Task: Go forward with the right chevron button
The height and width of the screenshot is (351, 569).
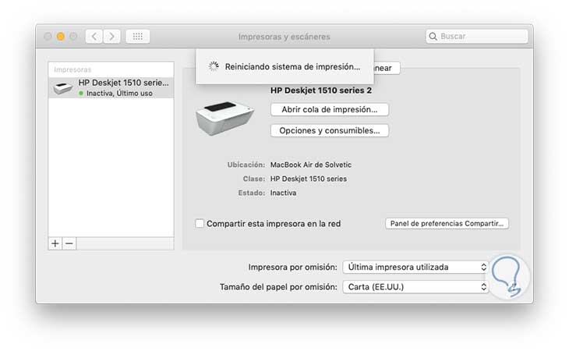Action: click(x=111, y=37)
